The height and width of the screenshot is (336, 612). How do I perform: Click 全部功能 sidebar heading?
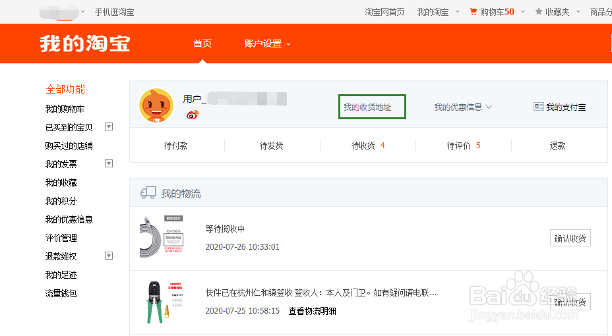click(x=65, y=89)
